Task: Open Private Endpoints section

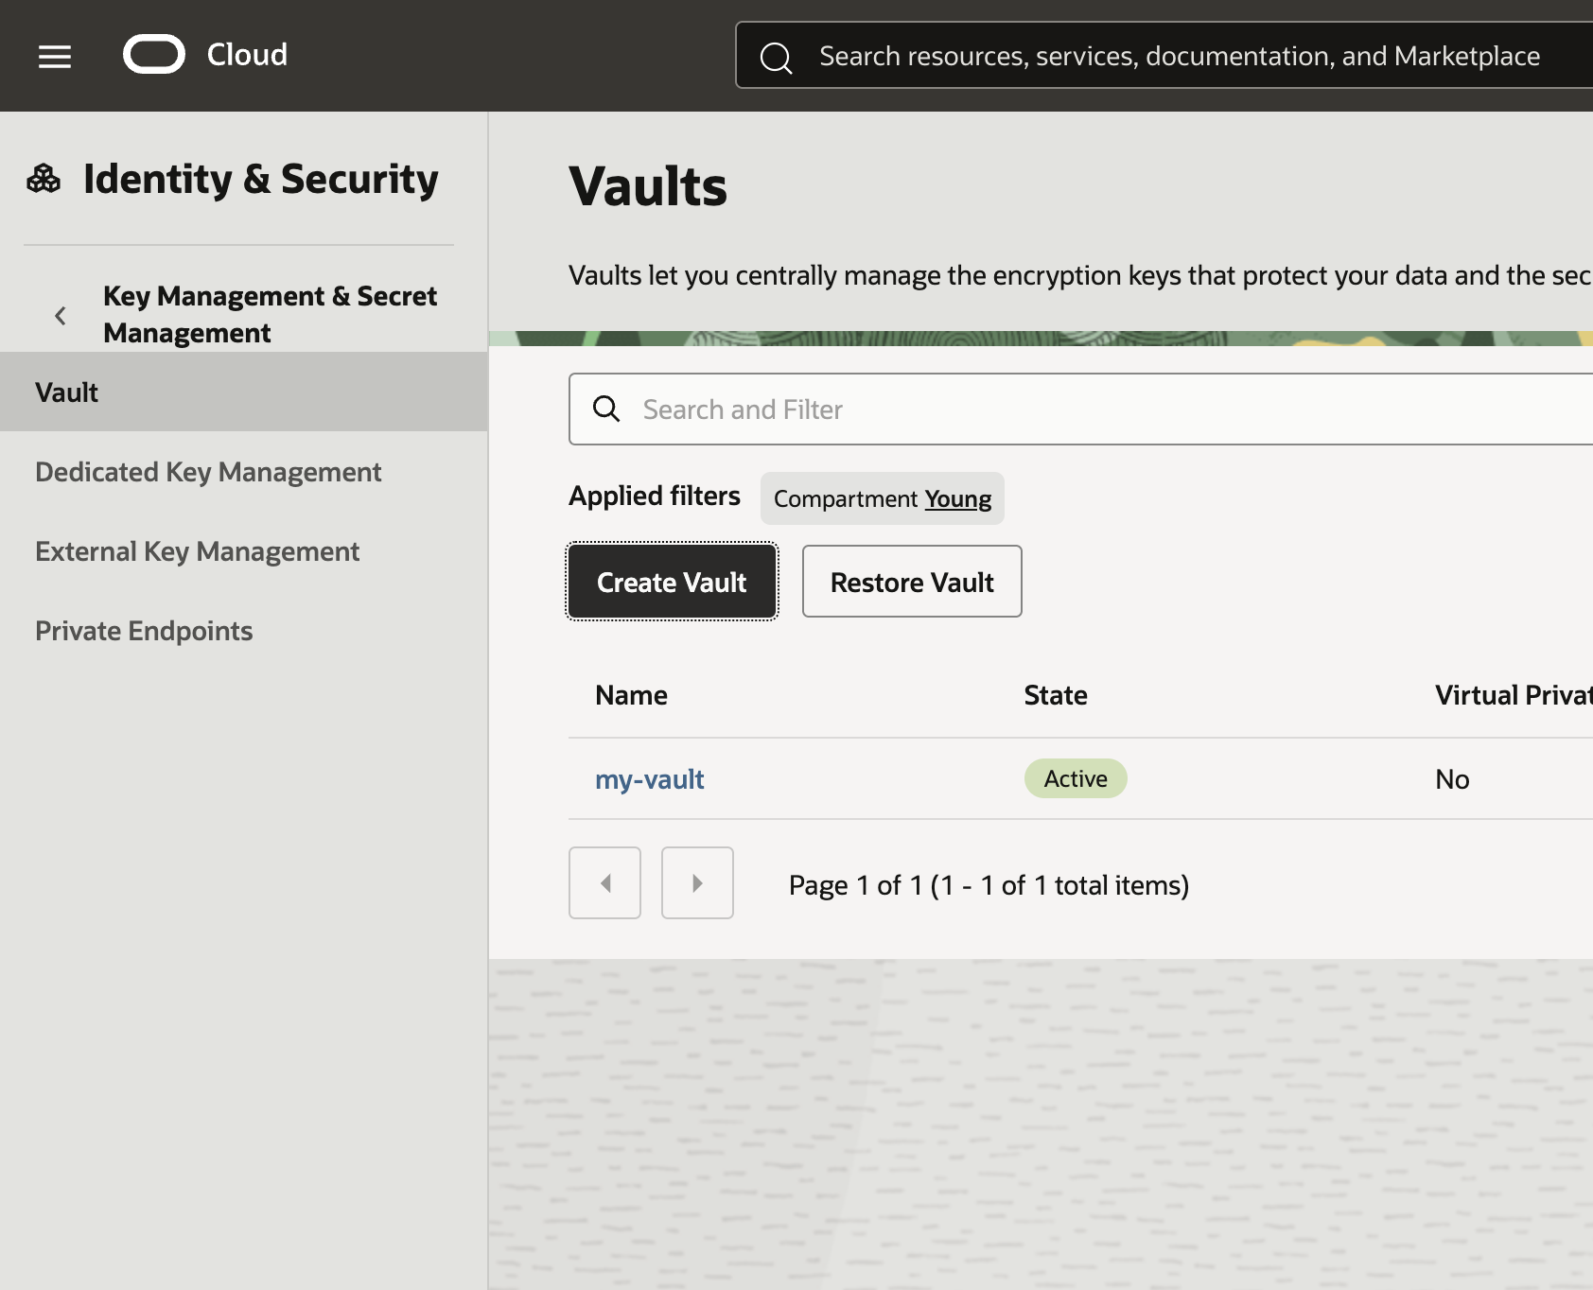Action: tap(144, 630)
